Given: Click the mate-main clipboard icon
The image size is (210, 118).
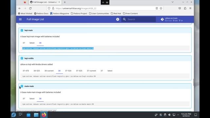Looking at the screenshot, I should [22, 86].
